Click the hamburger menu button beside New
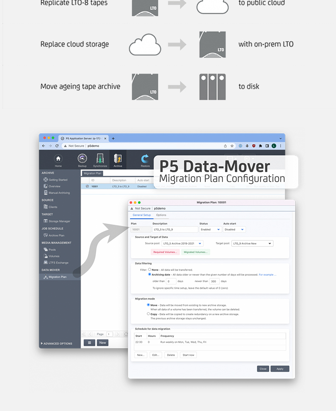336x411 pixels. pyautogui.click(x=89, y=342)
